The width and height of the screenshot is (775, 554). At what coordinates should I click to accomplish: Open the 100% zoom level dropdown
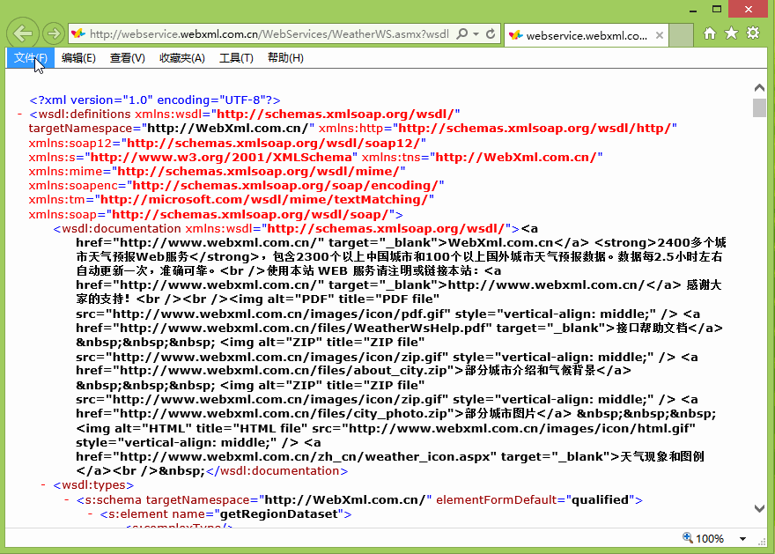pos(742,539)
